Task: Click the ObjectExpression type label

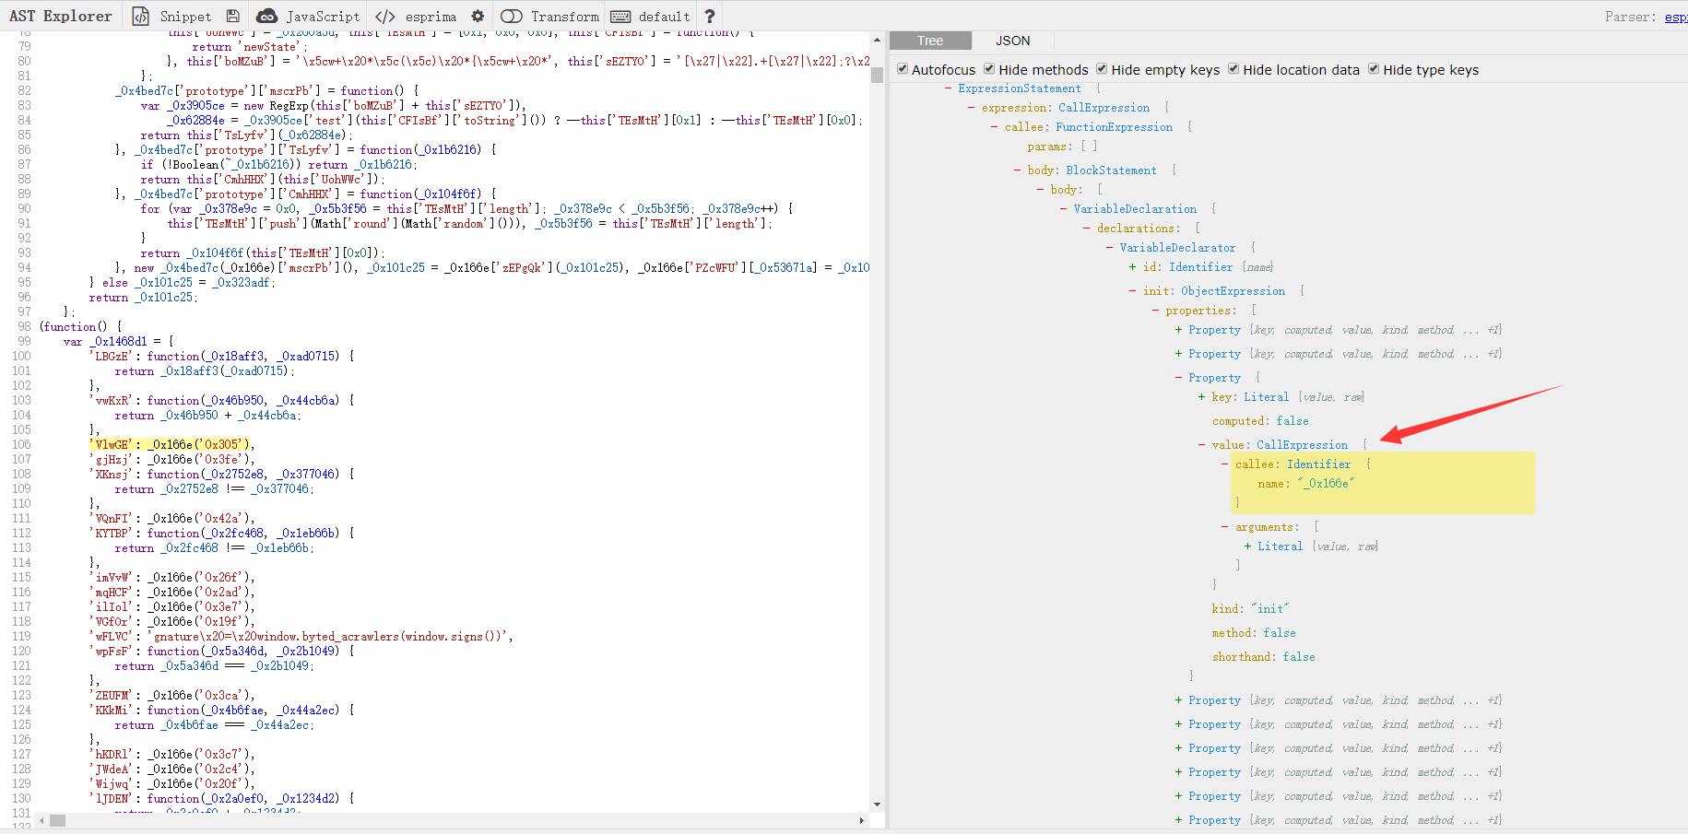Action: click(1233, 291)
